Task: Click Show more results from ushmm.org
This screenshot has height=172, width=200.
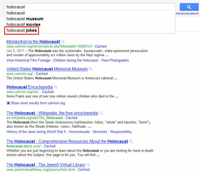Action: tap(38, 103)
